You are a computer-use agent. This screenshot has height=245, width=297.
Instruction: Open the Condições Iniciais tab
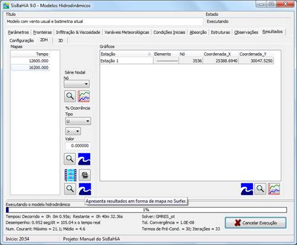tap(169, 32)
